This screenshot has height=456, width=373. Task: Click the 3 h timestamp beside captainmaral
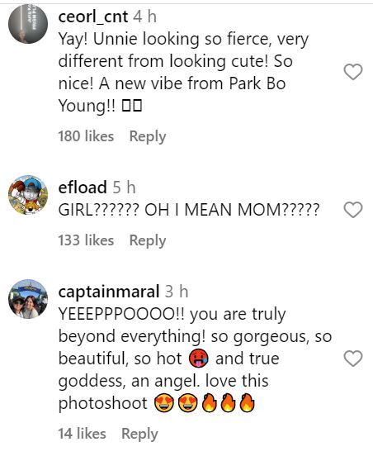[x=177, y=292]
